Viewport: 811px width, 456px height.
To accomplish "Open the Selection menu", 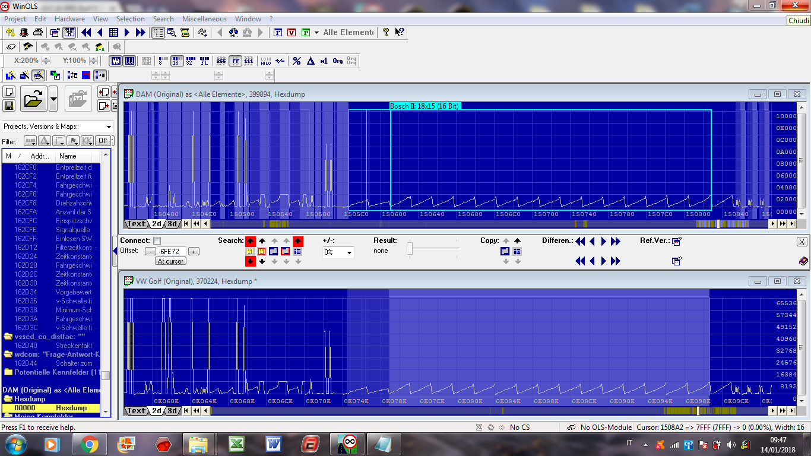I will click(130, 19).
